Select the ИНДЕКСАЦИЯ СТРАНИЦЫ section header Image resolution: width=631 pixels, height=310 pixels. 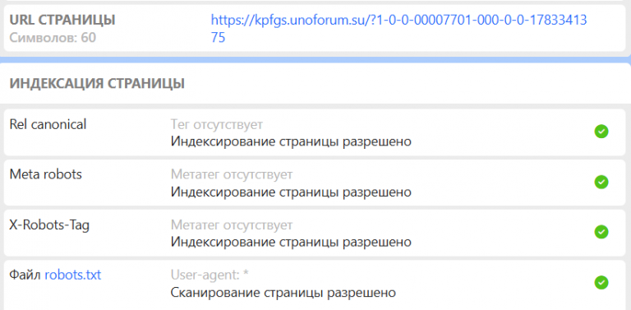97,84
